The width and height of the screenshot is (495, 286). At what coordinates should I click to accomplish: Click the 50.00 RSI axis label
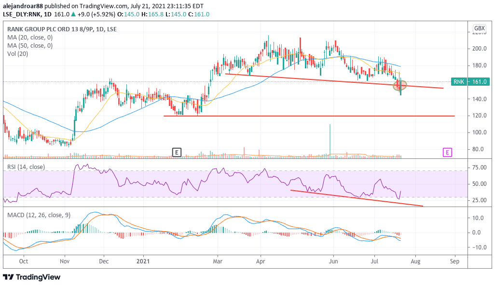point(479,184)
